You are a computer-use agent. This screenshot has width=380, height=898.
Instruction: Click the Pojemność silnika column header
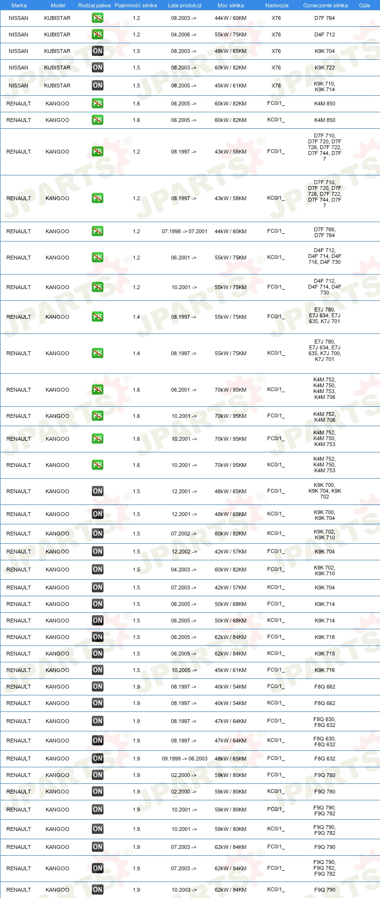click(136, 5)
